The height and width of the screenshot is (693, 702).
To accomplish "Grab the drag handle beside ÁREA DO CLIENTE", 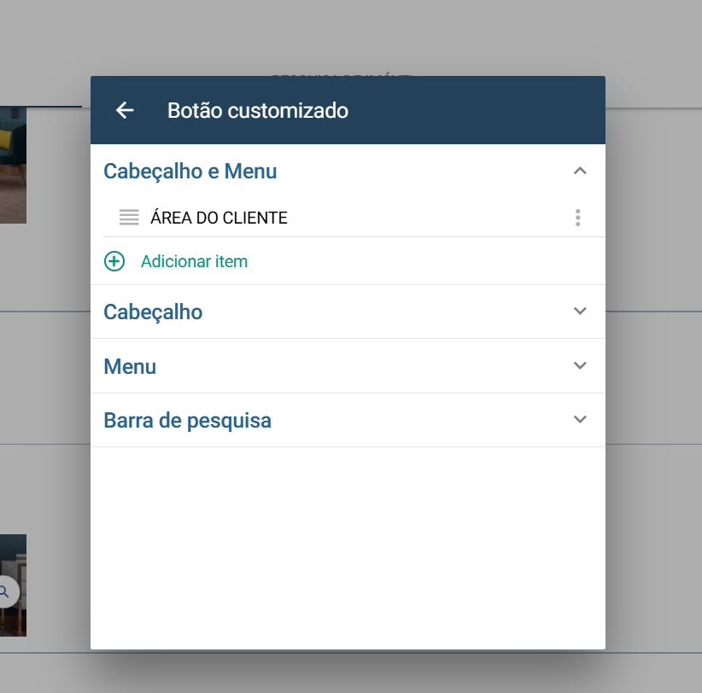I will pyautogui.click(x=129, y=218).
